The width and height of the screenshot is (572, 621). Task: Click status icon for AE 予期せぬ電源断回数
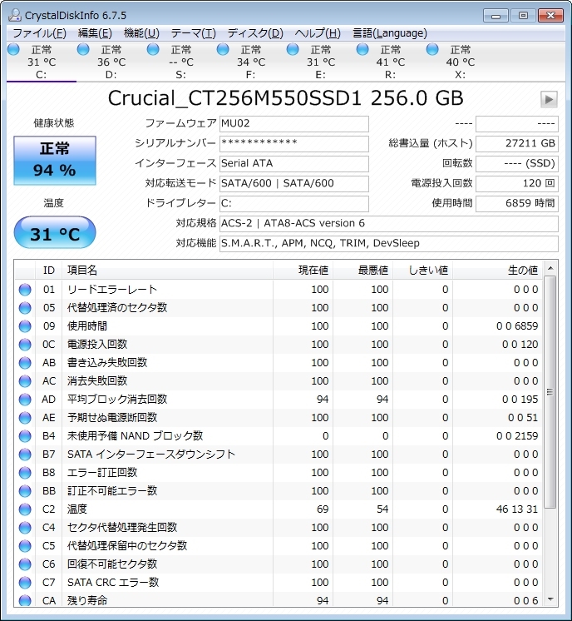(x=25, y=417)
